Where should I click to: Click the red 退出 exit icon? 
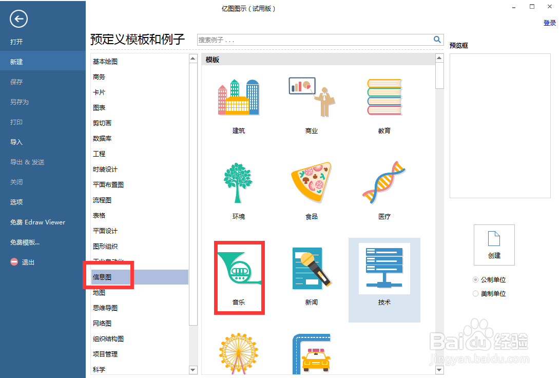tap(14, 262)
